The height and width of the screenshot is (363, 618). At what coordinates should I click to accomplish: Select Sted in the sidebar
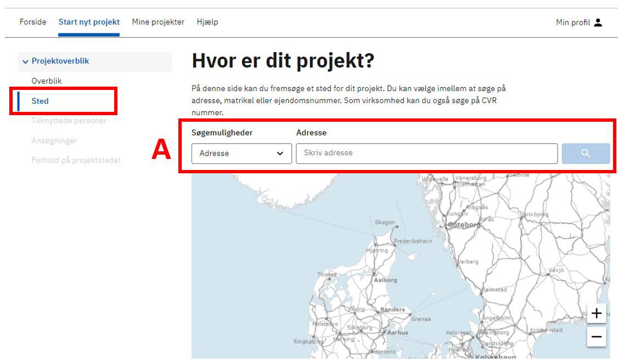[40, 101]
